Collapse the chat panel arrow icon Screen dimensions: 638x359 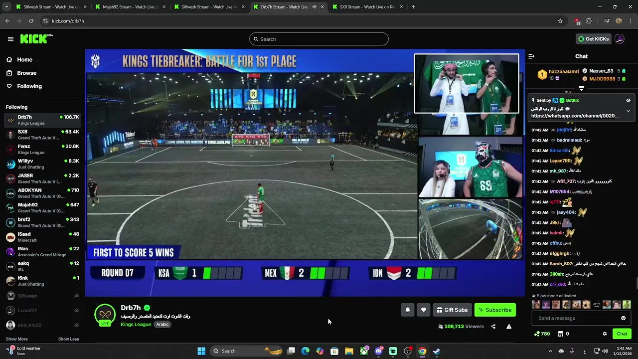pos(531,56)
